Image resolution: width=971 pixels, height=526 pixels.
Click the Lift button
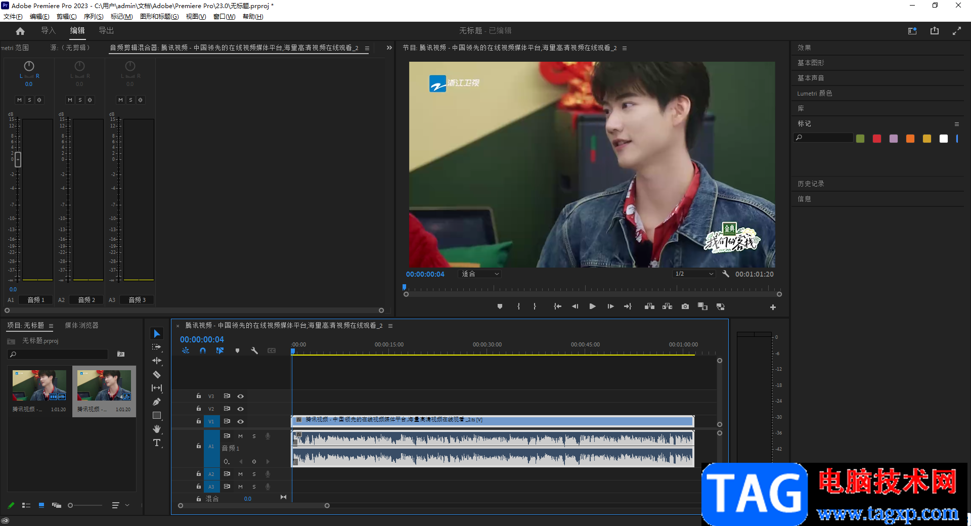coord(650,306)
